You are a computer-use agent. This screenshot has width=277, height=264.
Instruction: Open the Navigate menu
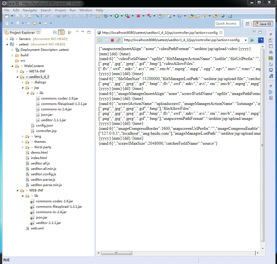(x=30, y=10)
